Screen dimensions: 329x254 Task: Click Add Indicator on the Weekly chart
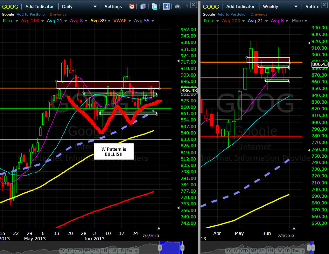coord(241,6)
